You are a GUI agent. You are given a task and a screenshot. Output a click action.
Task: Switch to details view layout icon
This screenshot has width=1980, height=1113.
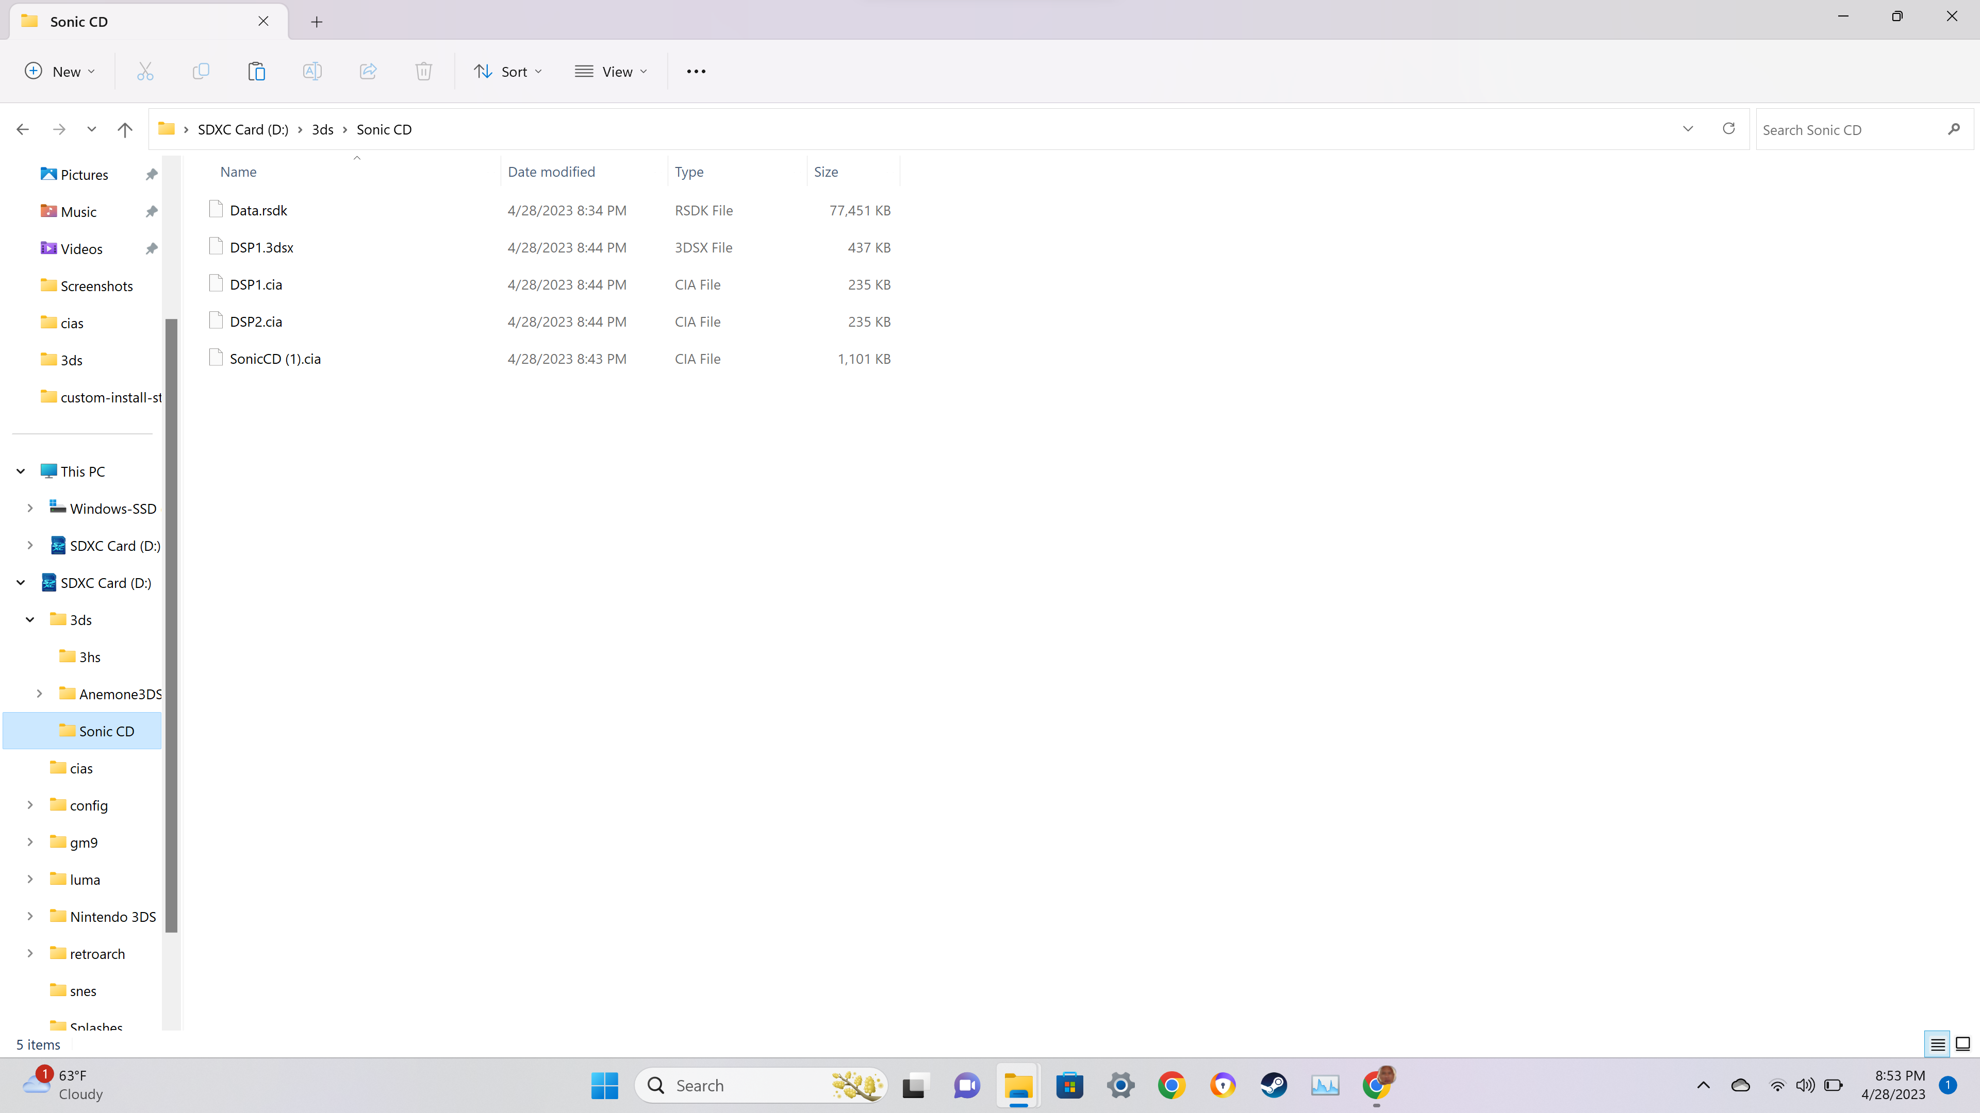(x=1938, y=1044)
